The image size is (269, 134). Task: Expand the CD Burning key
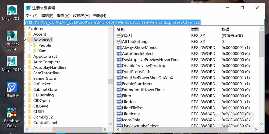pos(25,95)
